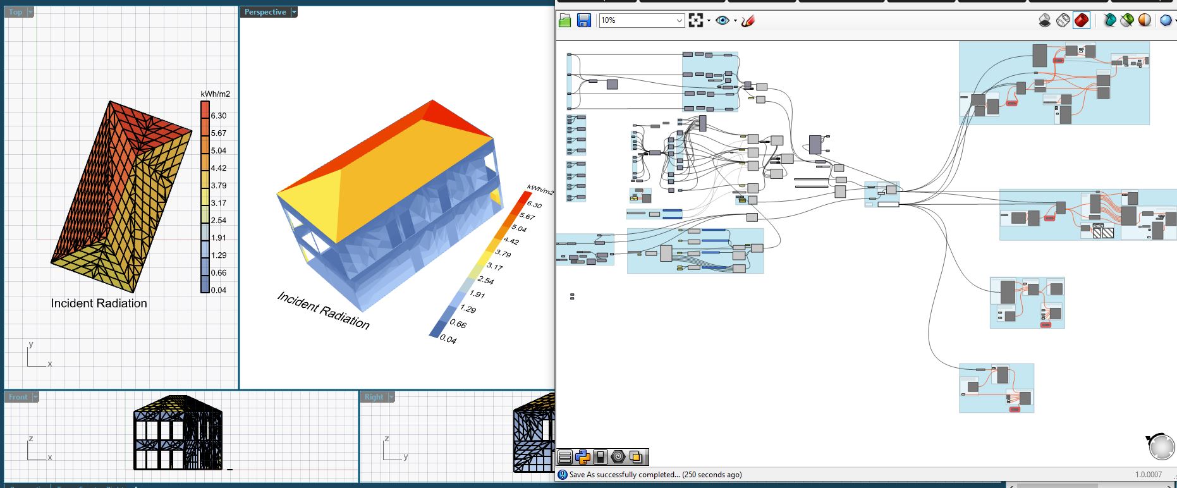Open the Top viewport dropdown arrow
Screen dimensions: 1177x488
pos(31,12)
